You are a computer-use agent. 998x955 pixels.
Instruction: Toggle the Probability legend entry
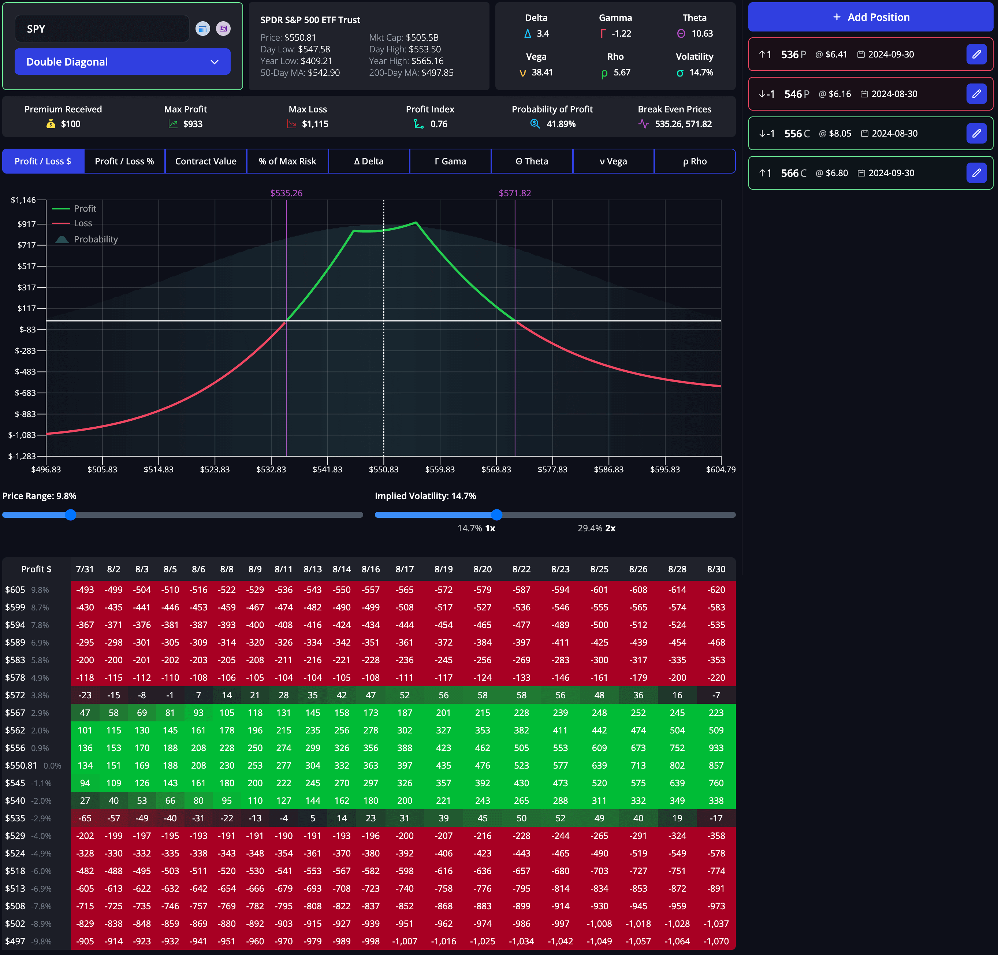pyautogui.click(x=86, y=239)
